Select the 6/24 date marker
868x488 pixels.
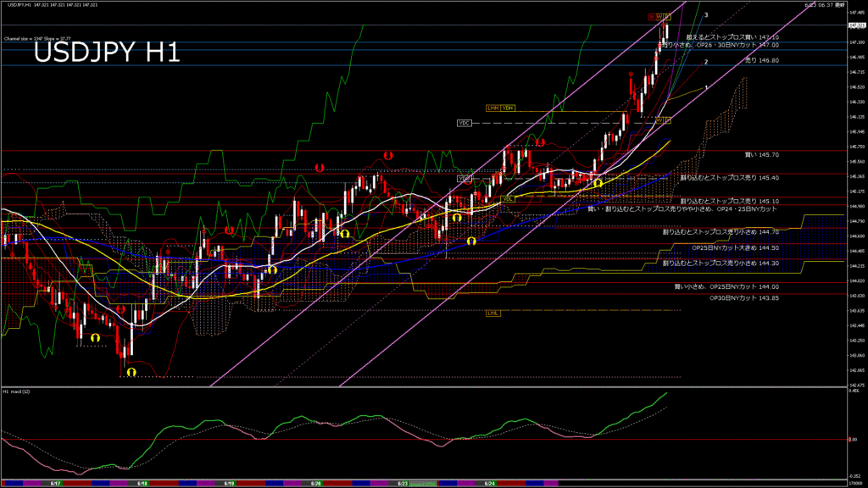click(x=489, y=483)
